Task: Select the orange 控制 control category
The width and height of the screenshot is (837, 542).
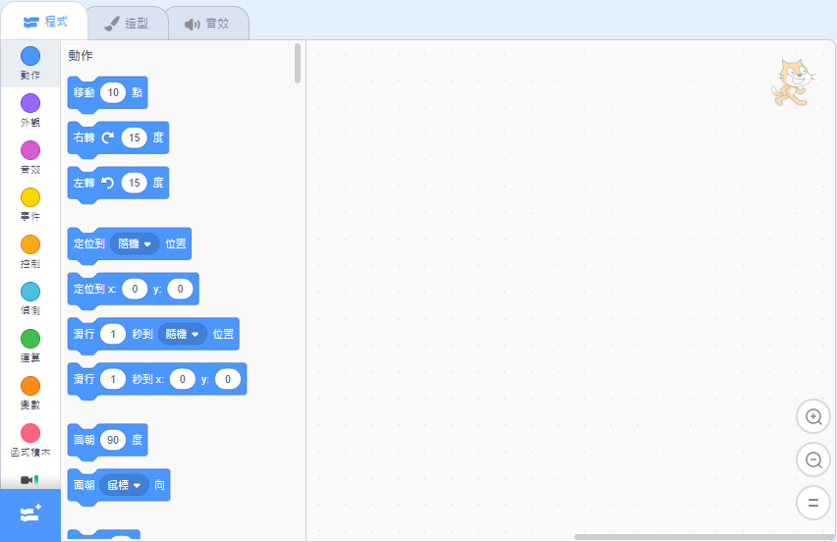Action: click(x=30, y=244)
